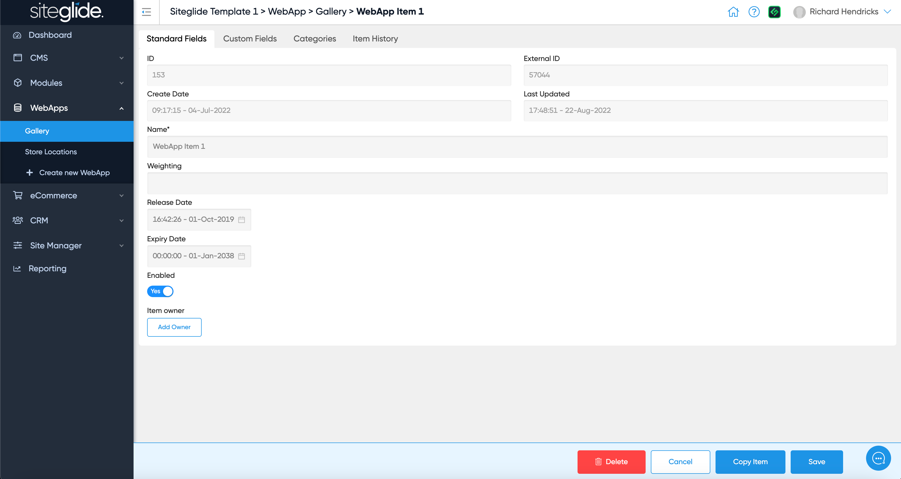Click into the Weighting input field

click(517, 183)
